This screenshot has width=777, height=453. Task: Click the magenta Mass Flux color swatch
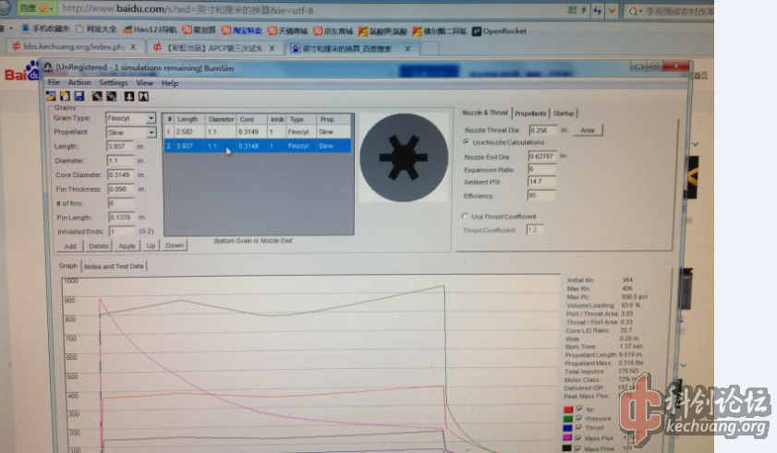(567, 438)
